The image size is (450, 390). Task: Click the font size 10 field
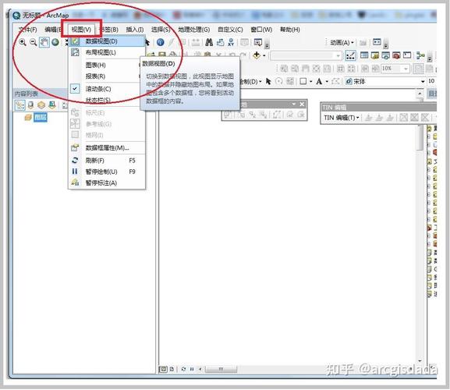pos(431,81)
